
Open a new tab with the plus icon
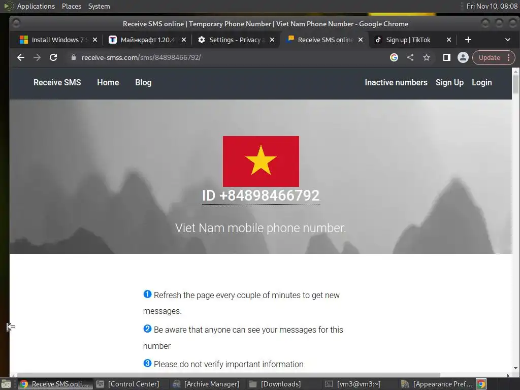point(468,40)
